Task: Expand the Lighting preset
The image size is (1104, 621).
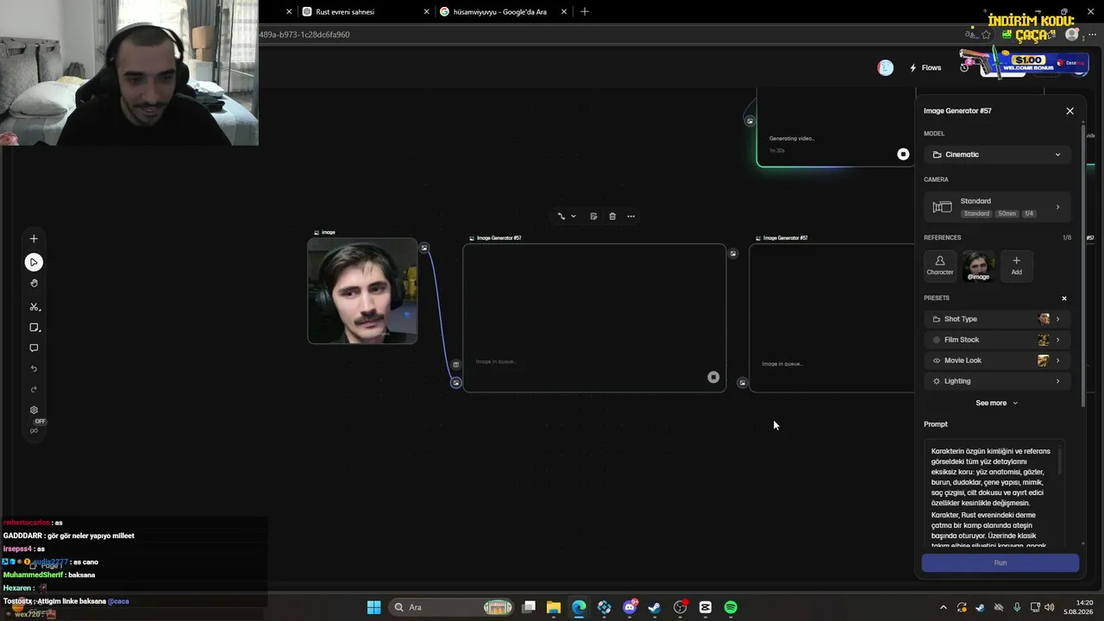Action: pos(997,381)
